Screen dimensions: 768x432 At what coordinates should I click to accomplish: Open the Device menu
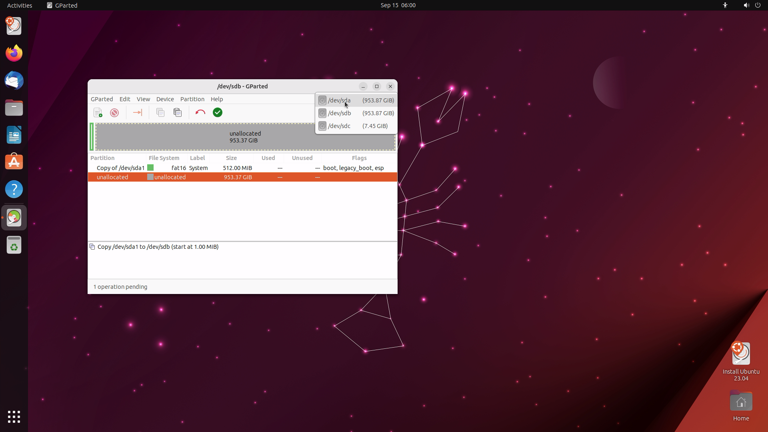click(x=165, y=99)
